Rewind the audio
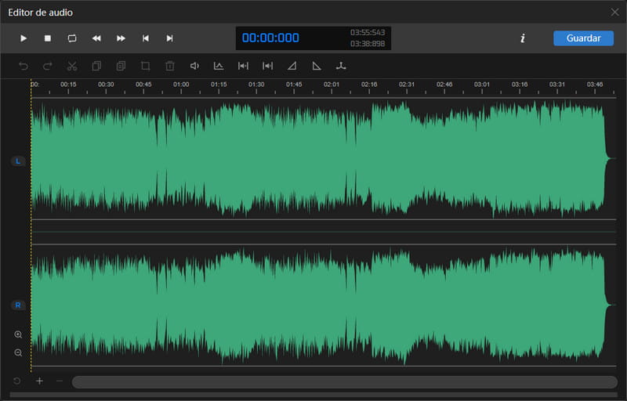The image size is (627, 401). [96, 38]
